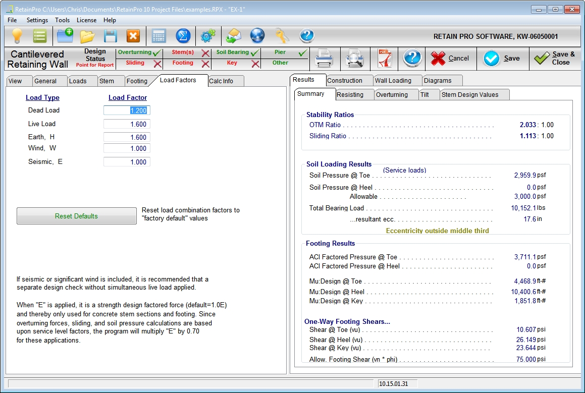Click the green list icon in toolbar

pyautogui.click(x=39, y=36)
